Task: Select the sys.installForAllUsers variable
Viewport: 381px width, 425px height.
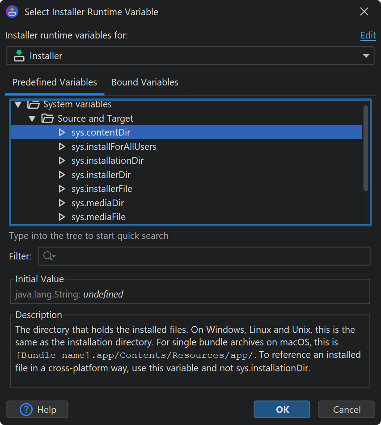Action: [114, 147]
